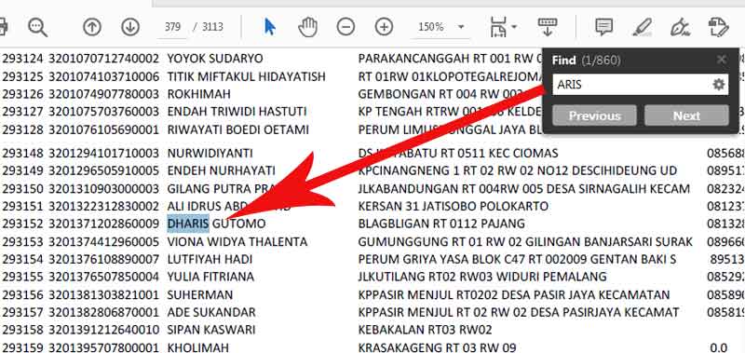The image size is (745, 353).
Task: Click address KEBAKALAN RT03 RW02
Action: (425, 330)
